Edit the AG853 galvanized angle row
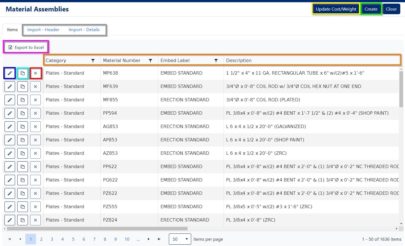This screenshot has height=246, width=405. point(10,127)
